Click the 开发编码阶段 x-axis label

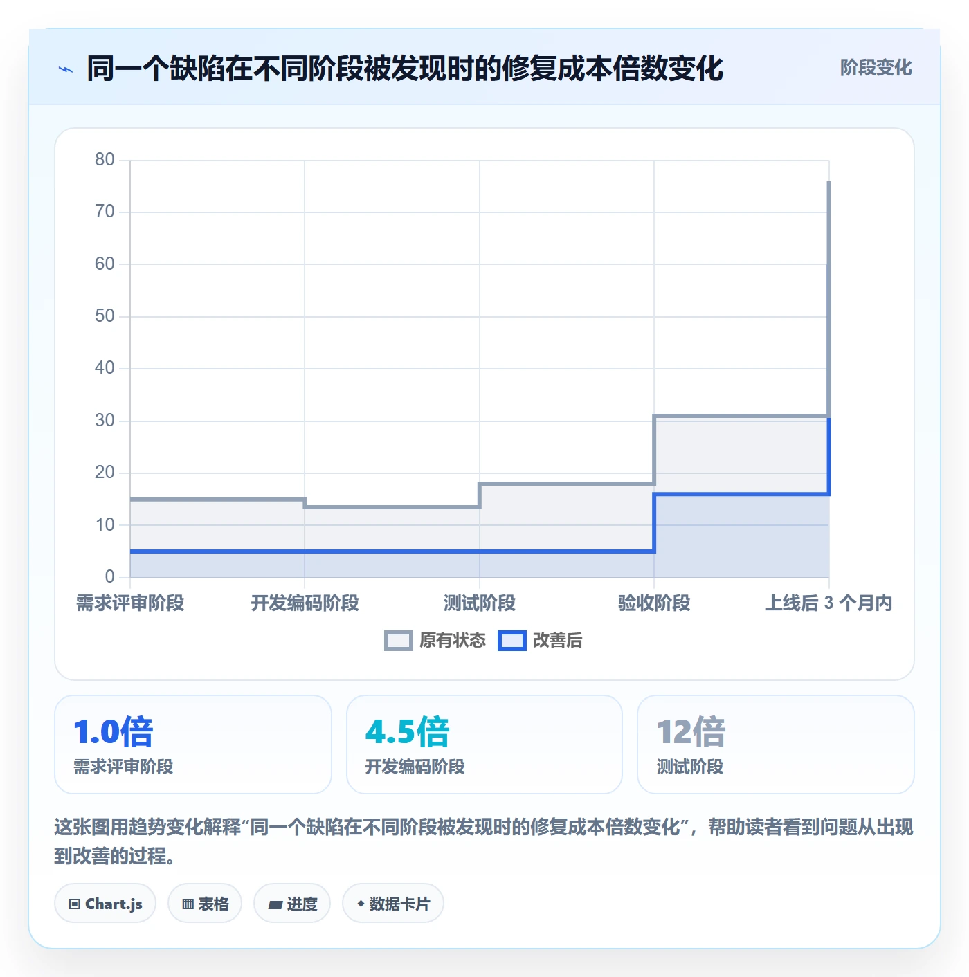(305, 603)
